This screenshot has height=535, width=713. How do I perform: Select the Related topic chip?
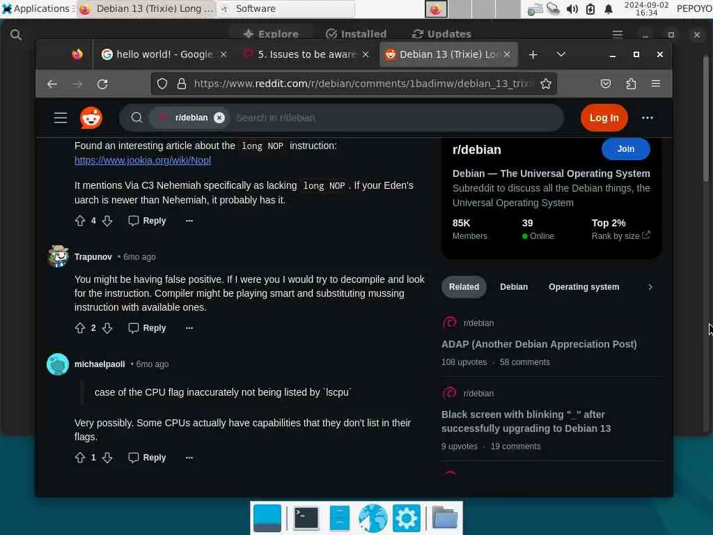point(464,287)
